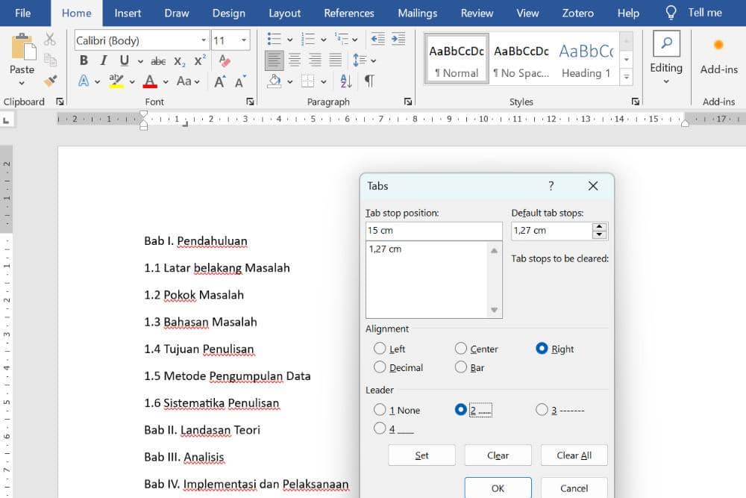This screenshot has width=746, height=498.
Task: Start a bulleted list icon
Action: (274, 40)
